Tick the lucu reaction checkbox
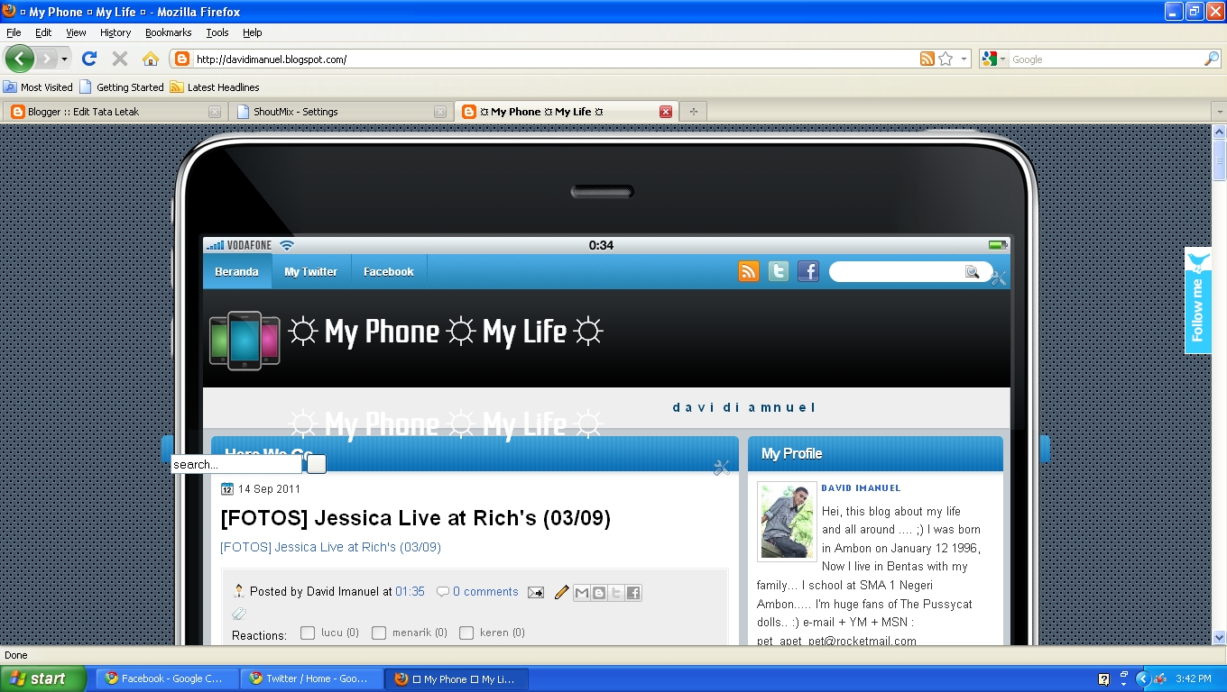The width and height of the screenshot is (1227, 692). pyautogui.click(x=308, y=633)
